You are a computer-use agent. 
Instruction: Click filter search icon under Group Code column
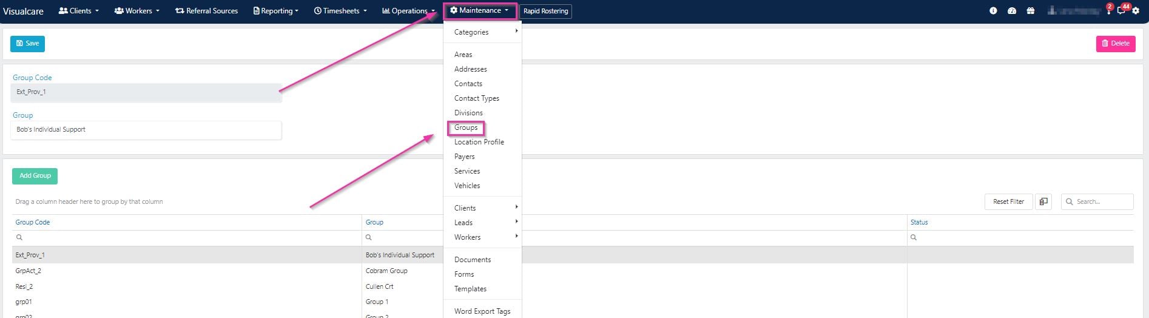[19, 238]
